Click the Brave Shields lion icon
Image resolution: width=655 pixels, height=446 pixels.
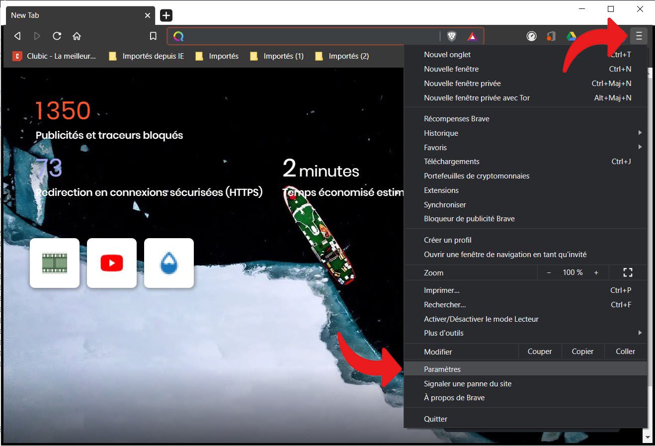click(451, 36)
